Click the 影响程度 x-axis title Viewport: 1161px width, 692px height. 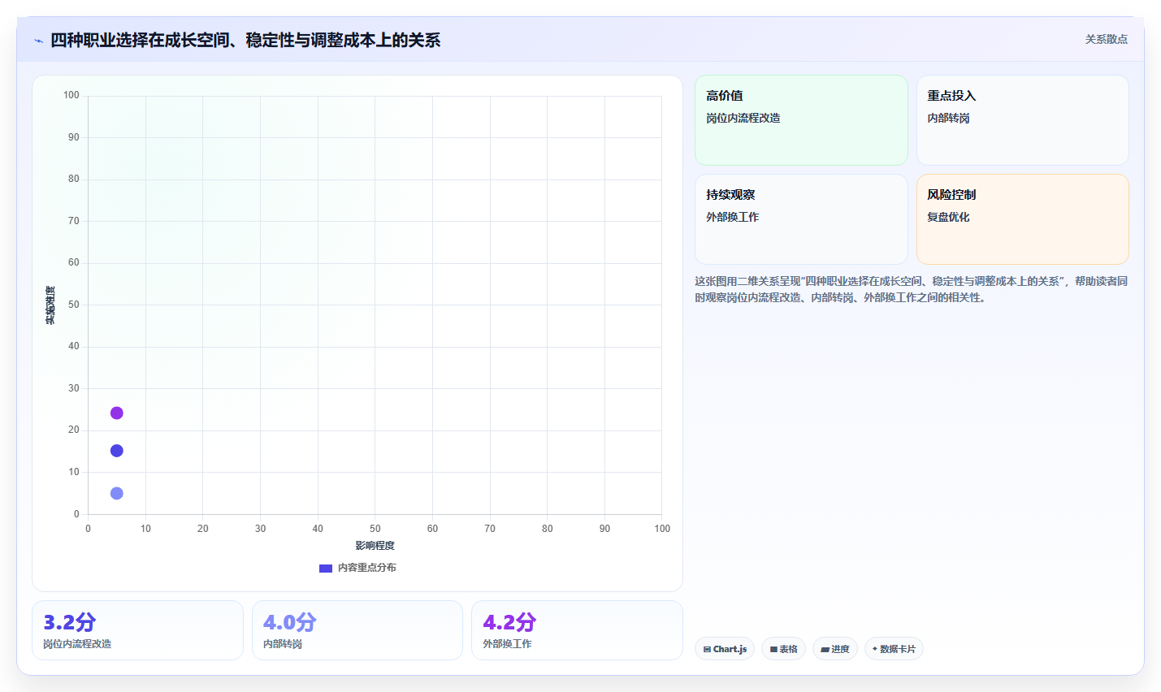pyautogui.click(x=375, y=546)
